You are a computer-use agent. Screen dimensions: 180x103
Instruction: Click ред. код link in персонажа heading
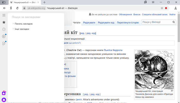[95, 94]
